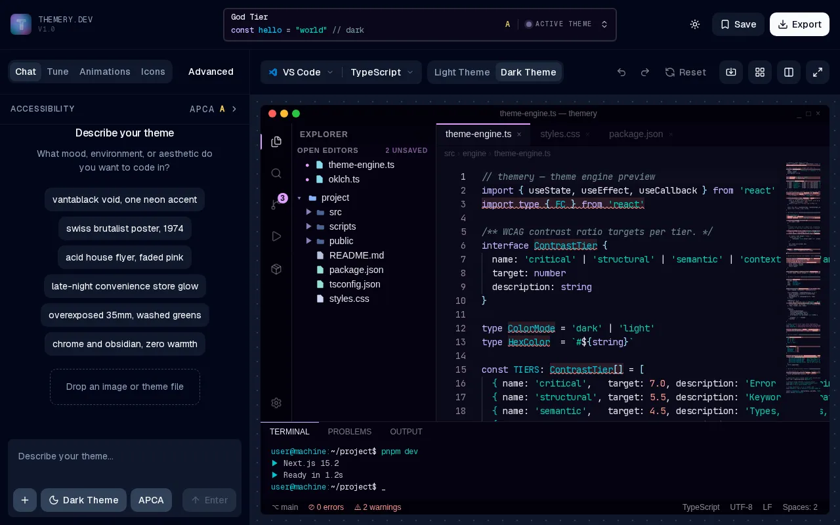Open the grid layout view icon
Image resolution: width=840 pixels, height=525 pixels.
pyautogui.click(x=760, y=72)
